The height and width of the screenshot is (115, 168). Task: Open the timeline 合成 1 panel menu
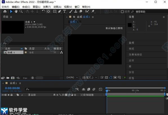coord(20,83)
